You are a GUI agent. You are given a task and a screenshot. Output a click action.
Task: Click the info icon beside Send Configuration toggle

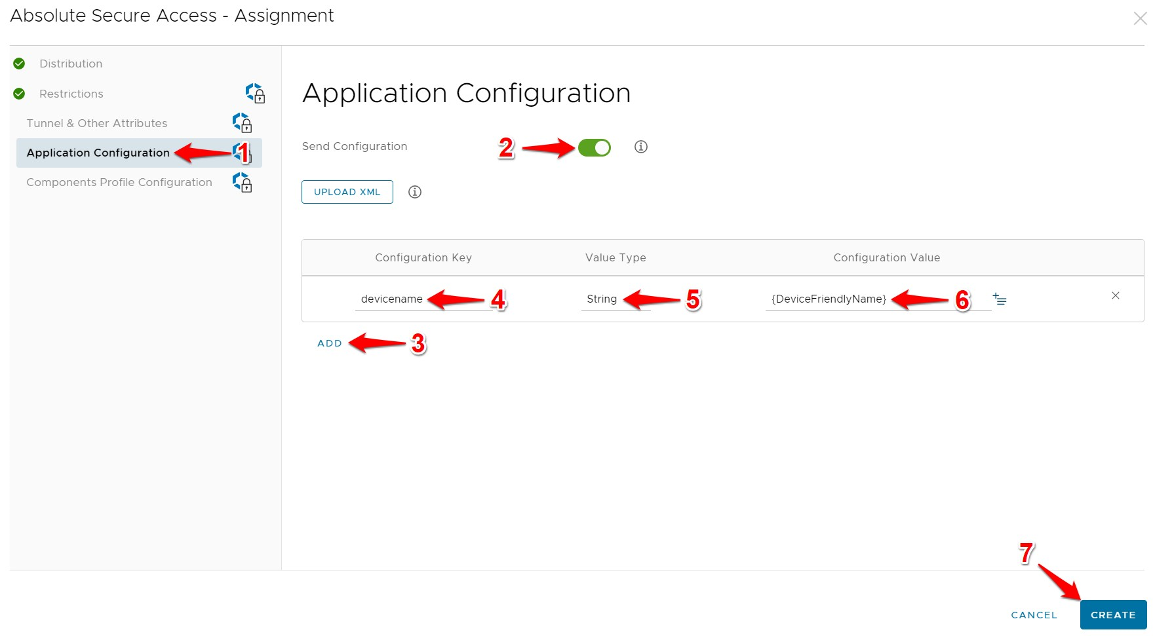[641, 147]
